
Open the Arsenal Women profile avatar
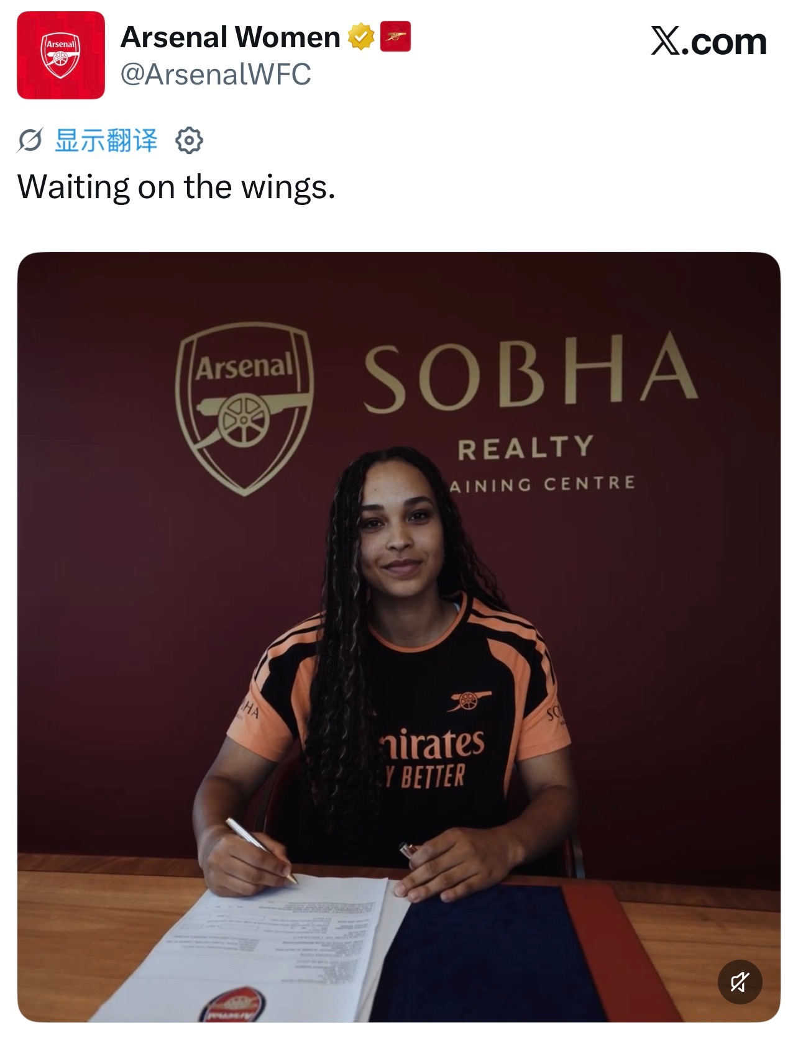pos(61,55)
